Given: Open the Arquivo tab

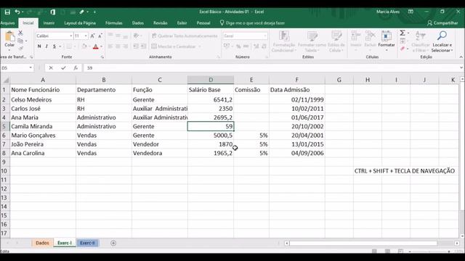Looking at the screenshot, I should click(7, 22).
